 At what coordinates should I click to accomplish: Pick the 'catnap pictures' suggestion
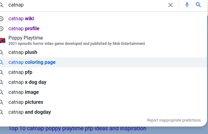tap(26, 102)
